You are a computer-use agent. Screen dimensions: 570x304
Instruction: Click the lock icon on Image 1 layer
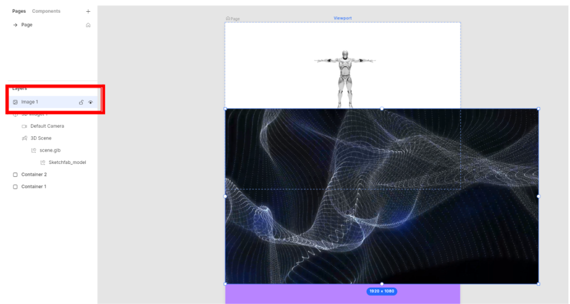81,102
